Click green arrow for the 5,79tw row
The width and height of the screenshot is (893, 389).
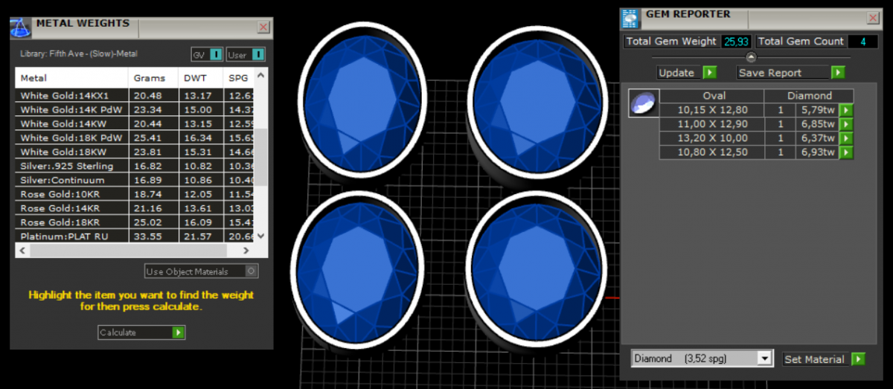click(846, 110)
